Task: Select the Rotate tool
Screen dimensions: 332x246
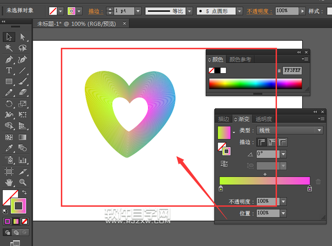Action: click(9, 104)
